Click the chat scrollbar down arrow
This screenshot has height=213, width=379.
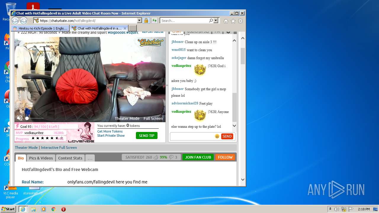[x=234, y=126]
